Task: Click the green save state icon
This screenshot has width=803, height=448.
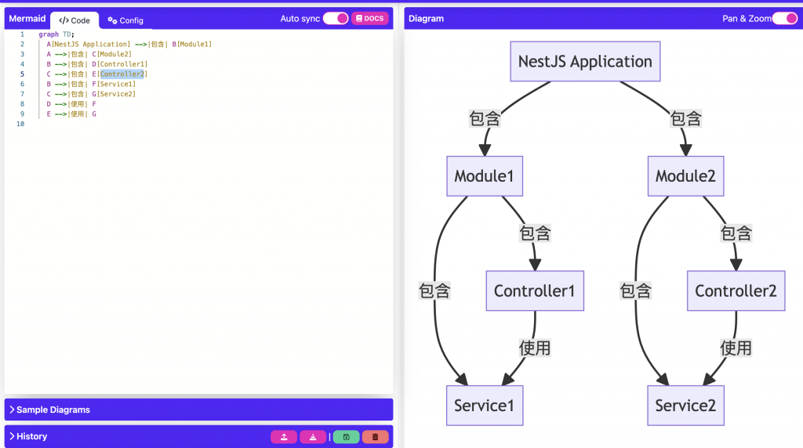Action: [x=346, y=437]
